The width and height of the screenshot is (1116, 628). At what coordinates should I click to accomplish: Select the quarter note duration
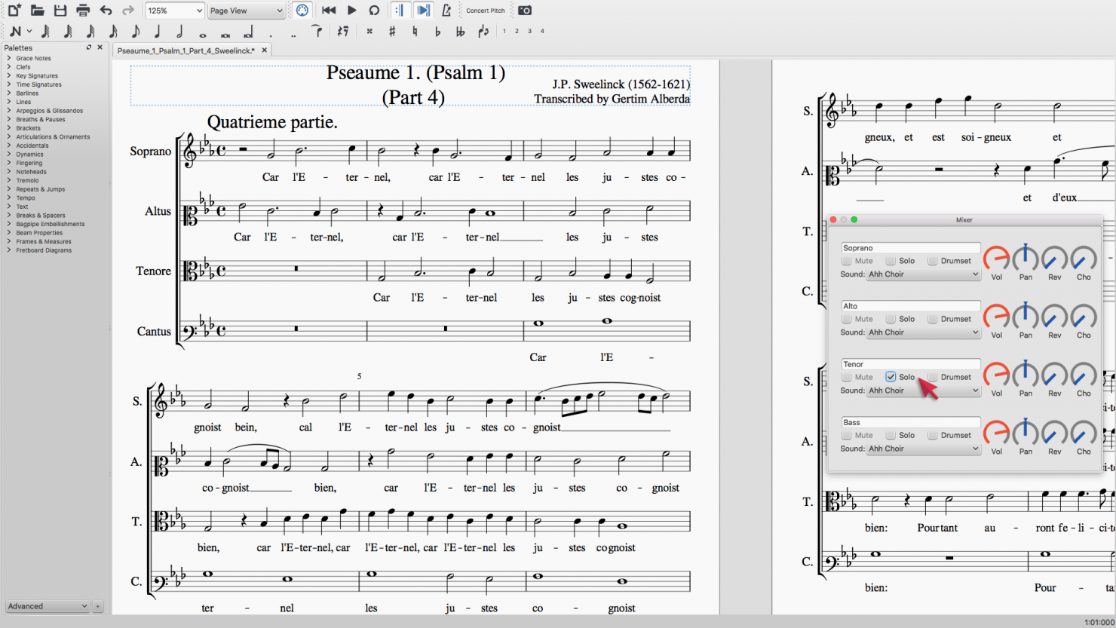coord(157,31)
